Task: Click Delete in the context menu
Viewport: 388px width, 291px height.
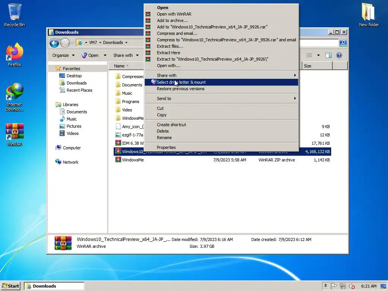Action: click(221, 131)
